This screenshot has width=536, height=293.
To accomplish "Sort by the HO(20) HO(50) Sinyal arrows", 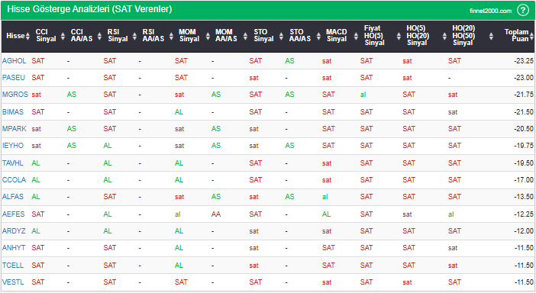I will [x=491, y=36].
